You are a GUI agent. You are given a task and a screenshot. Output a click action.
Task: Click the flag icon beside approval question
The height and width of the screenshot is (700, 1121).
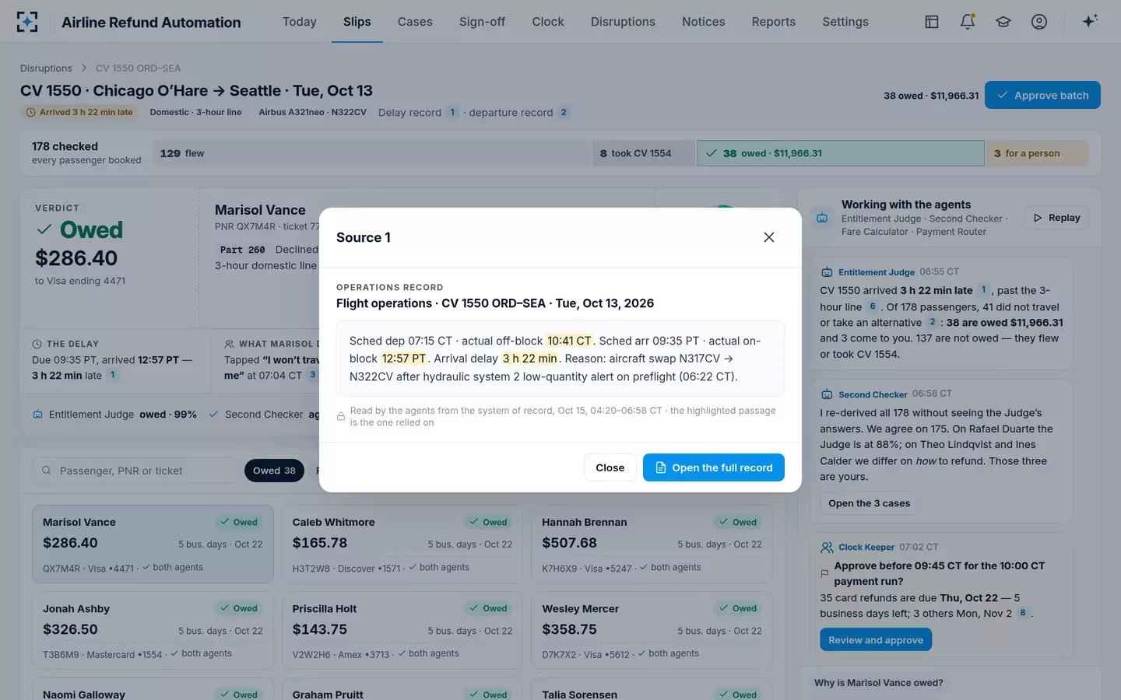coord(824,573)
